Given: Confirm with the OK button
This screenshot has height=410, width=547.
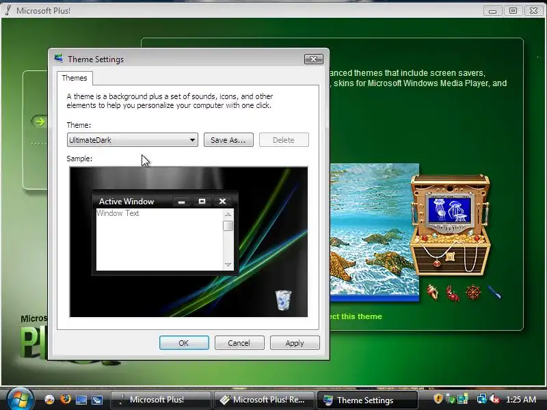Looking at the screenshot, I should (x=184, y=343).
